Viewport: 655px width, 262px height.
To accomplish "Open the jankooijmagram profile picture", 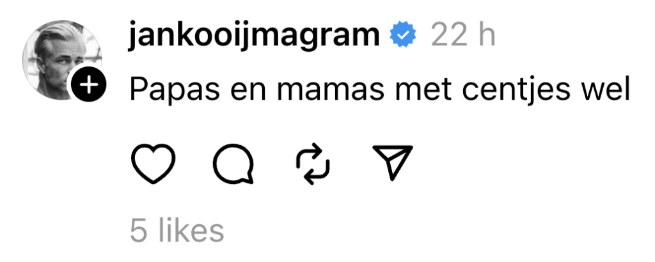I will [x=62, y=59].
